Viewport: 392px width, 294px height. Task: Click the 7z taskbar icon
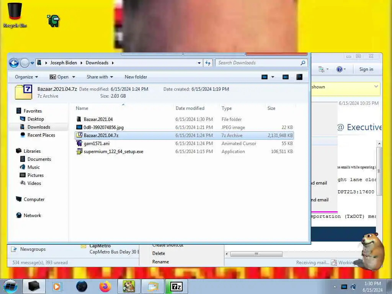pos(176,286)
